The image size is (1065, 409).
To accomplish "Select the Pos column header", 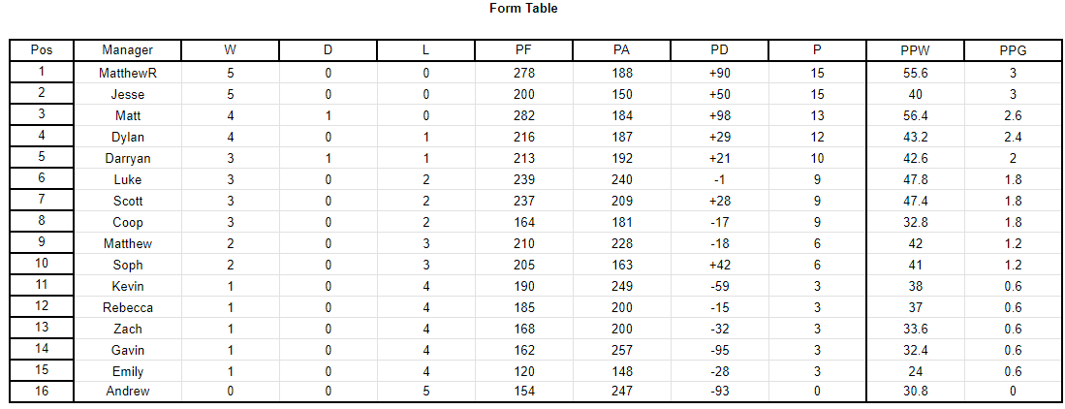I will click(x=42, y=50).
